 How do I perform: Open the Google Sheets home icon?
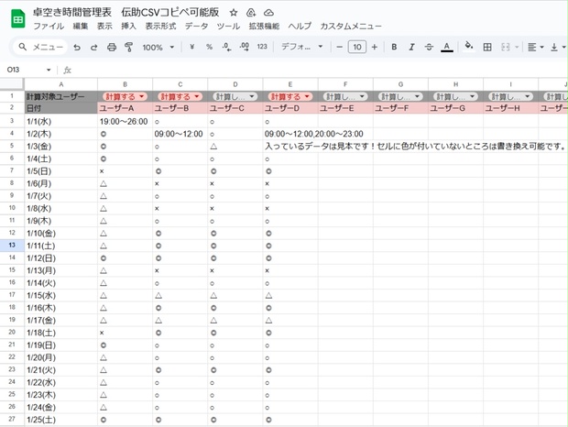tap(18, 19)
